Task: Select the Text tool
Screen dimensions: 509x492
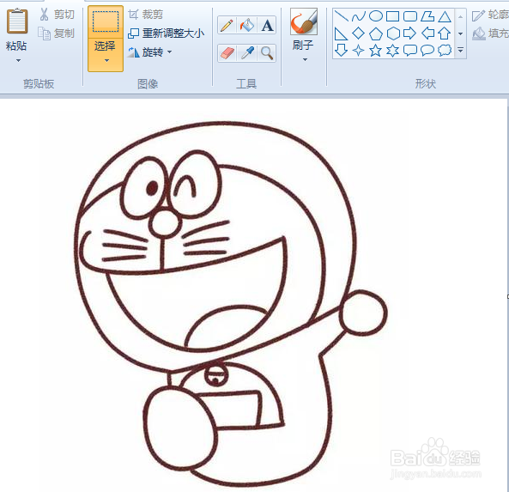Action: click(x=267, y=25)
